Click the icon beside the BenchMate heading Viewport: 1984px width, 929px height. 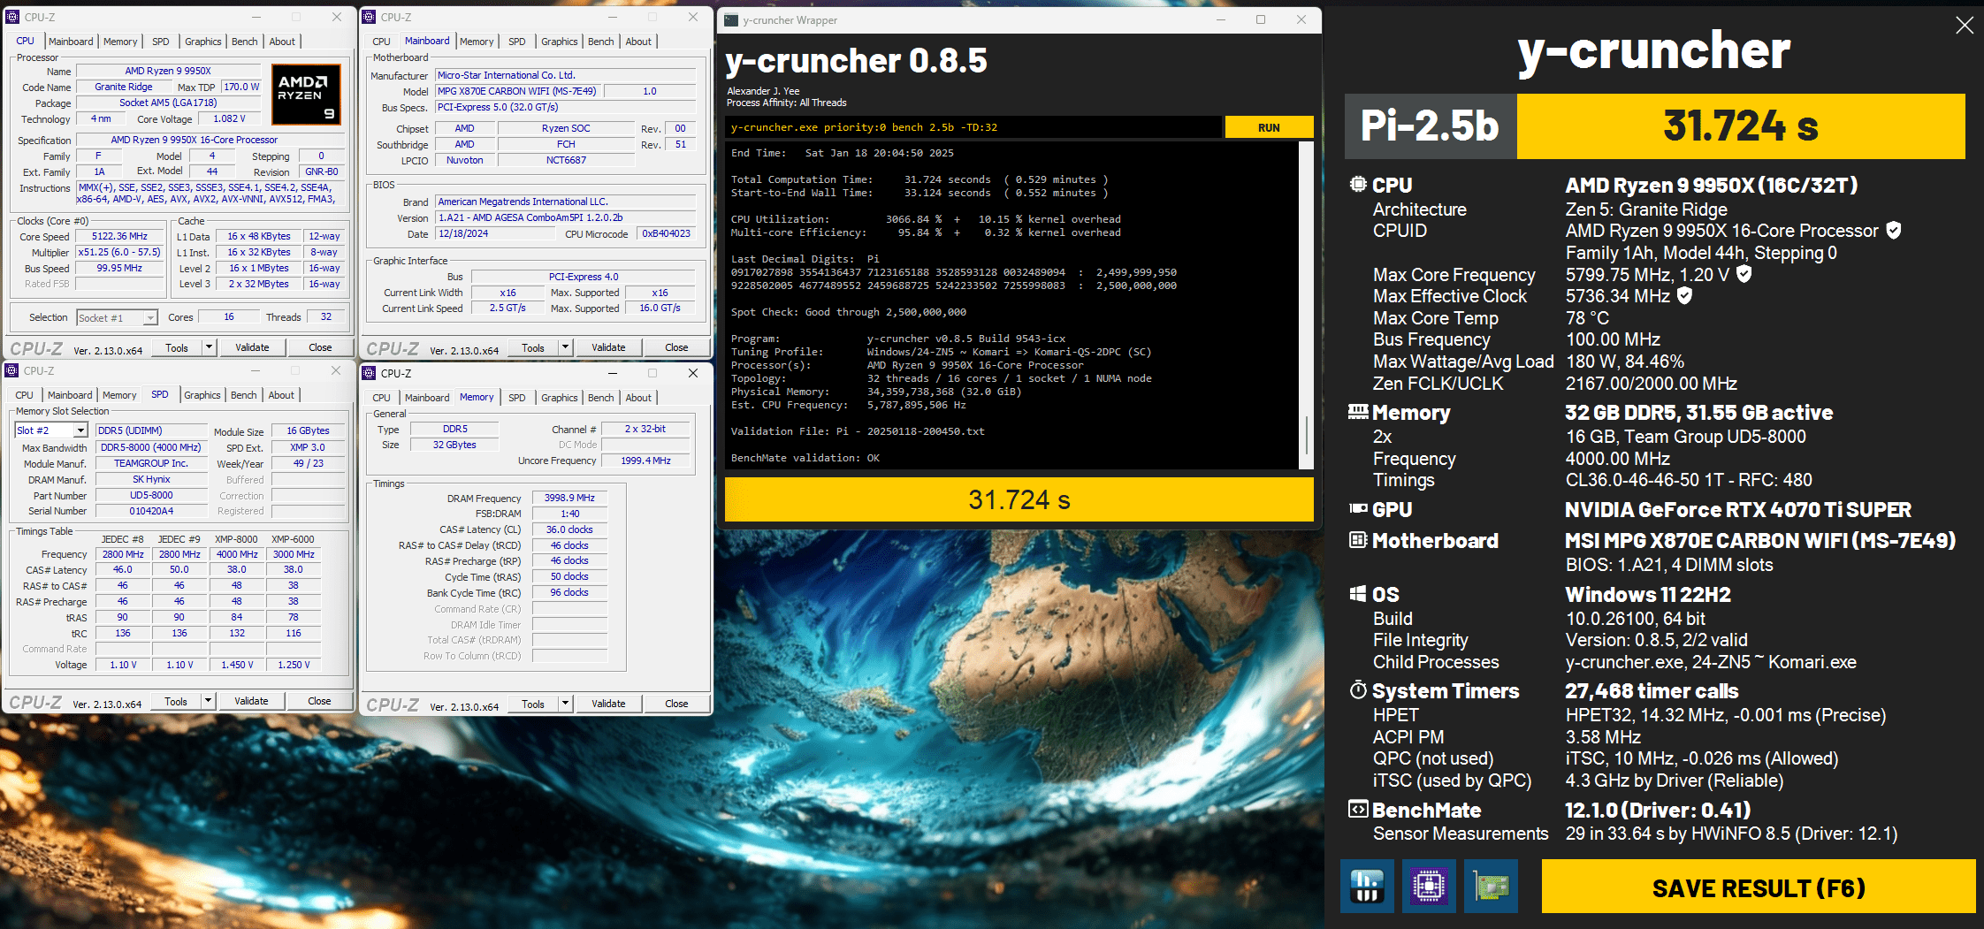click(1358, 809)
